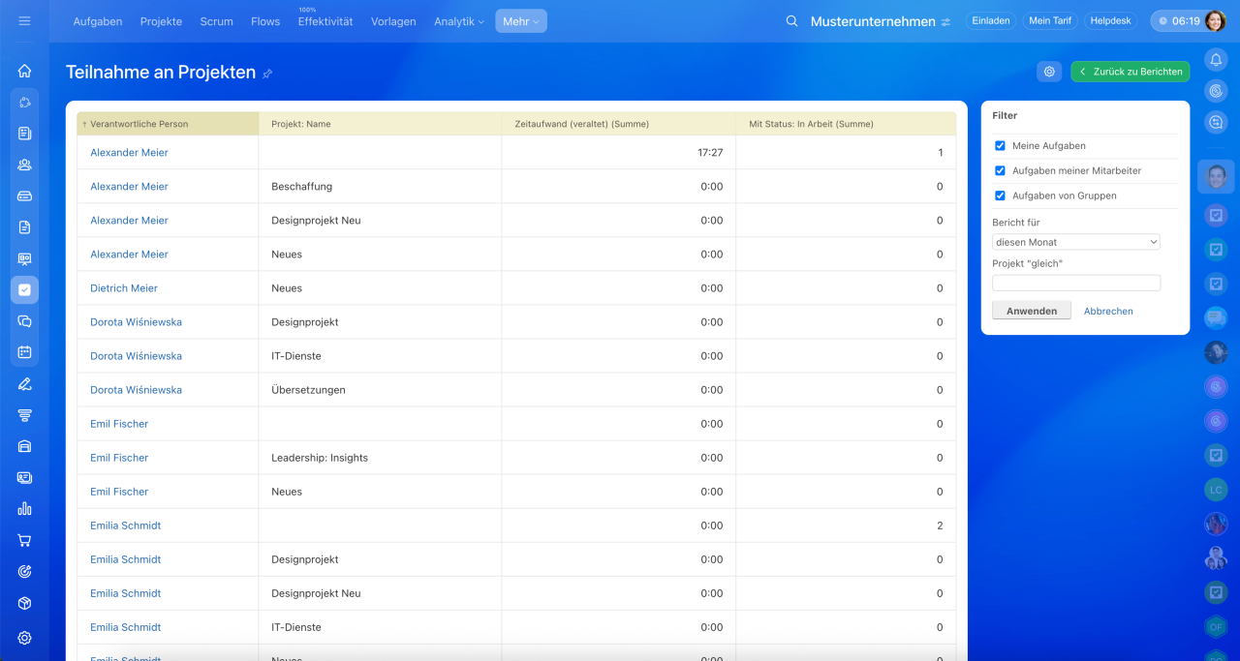This screenshot has height=661, width=1240.
Task: Uncheck the Meine Aufgaben checkbox
Action: [x=1001, y=146]
